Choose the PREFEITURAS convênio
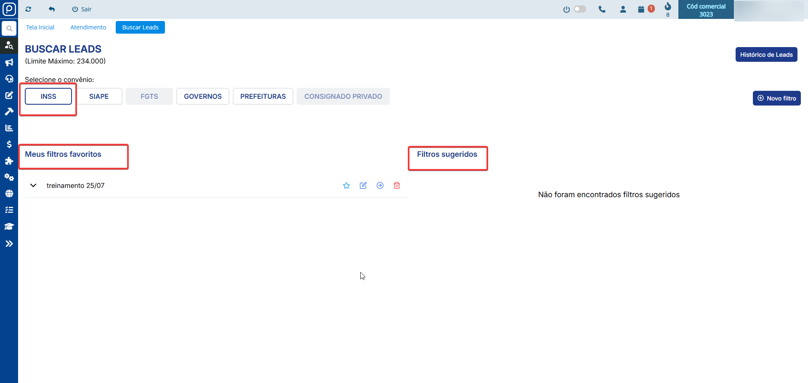Screen dimensions: 808x383 263,96
